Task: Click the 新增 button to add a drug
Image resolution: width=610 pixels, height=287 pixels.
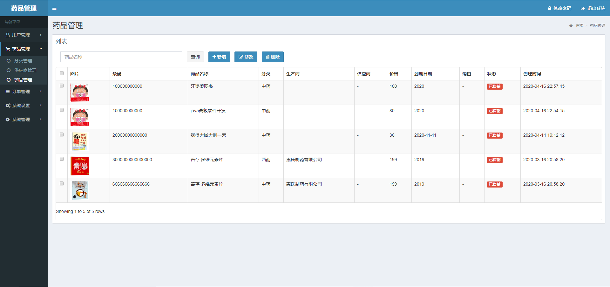Action: tap(219, 57)
